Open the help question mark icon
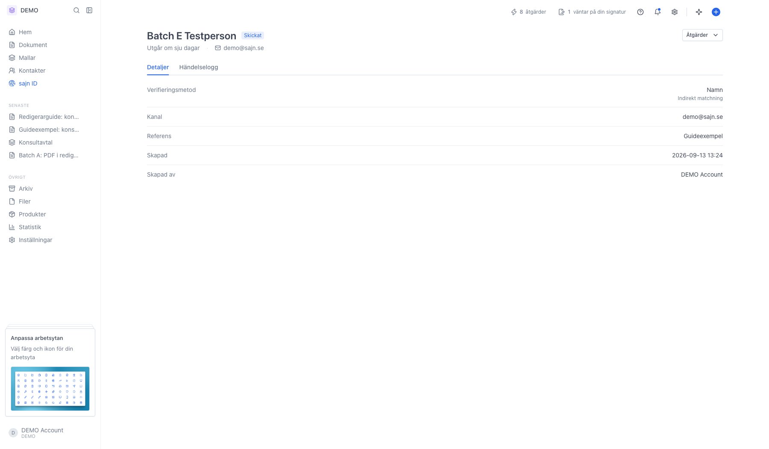 point(640,12)
